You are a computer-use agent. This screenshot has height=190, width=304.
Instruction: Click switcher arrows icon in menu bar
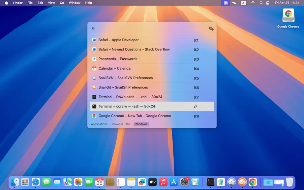(234, 3)
